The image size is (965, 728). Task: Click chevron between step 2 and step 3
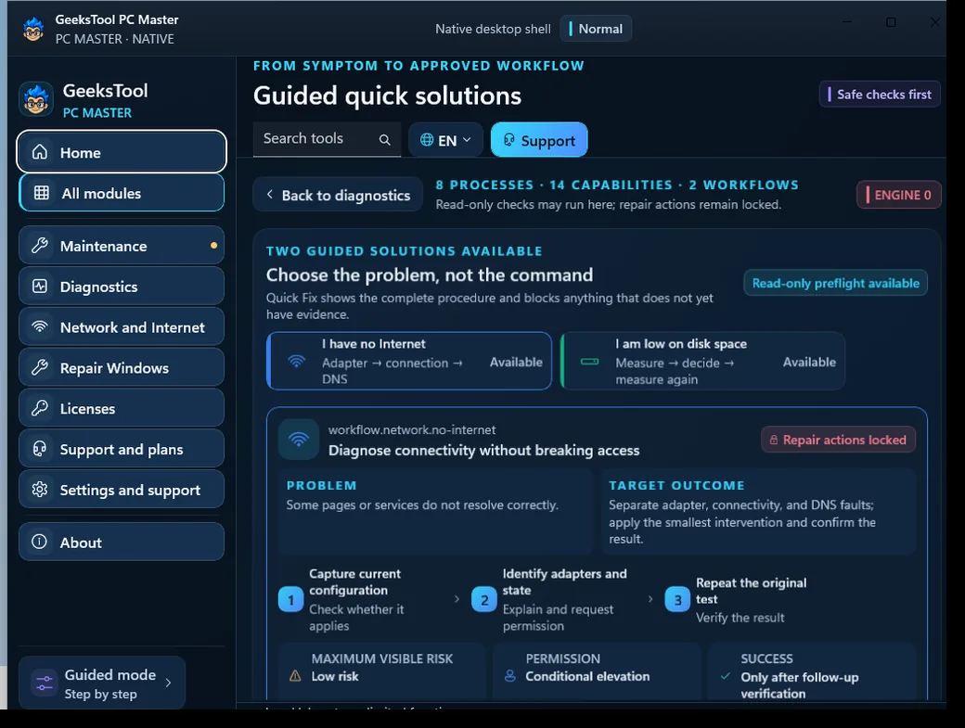pyautogui.click(x=650, y=599)
